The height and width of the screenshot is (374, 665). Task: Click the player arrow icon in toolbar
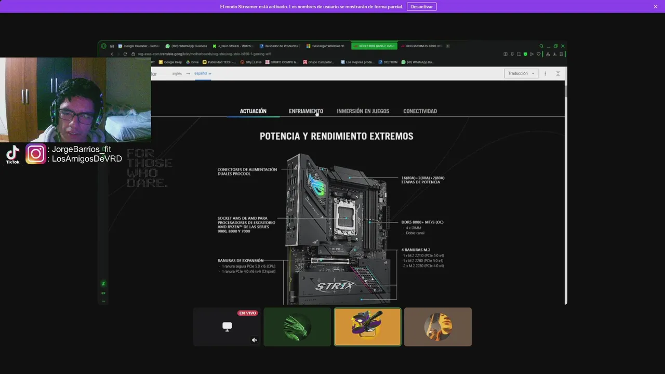click(532, 54)
